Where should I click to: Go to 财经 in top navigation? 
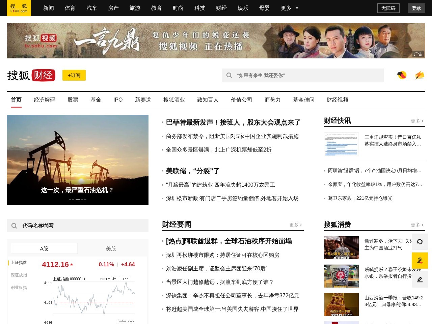pyautogui.click(x=221, y=8)
